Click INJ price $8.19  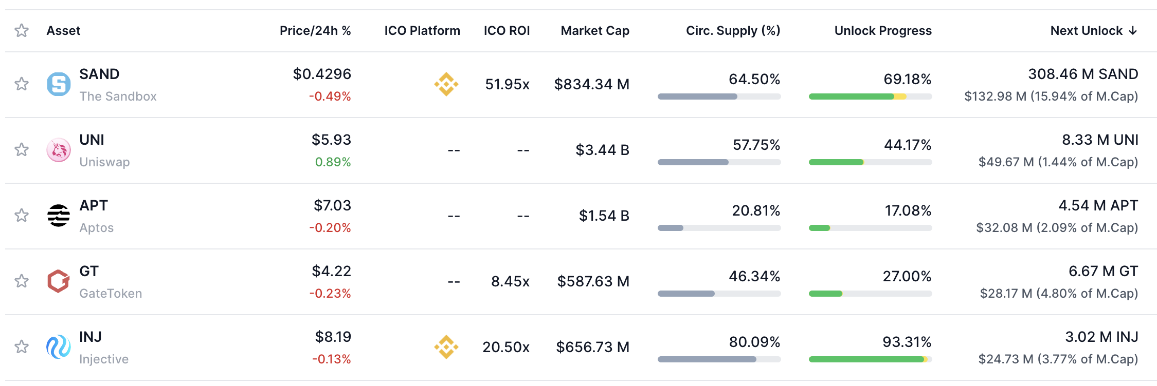(333, 337)
